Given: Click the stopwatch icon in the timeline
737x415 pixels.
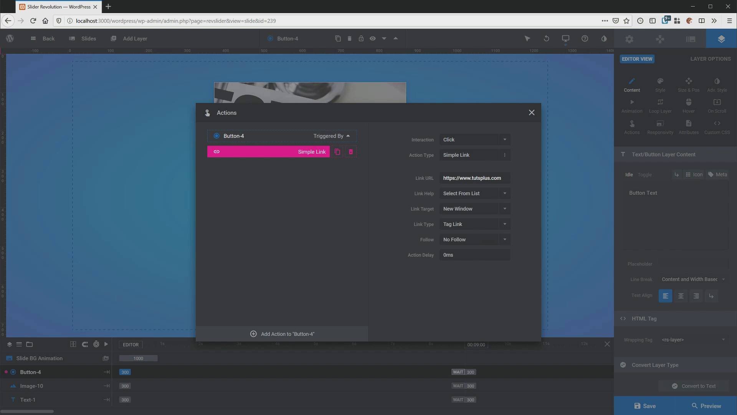Looking at the screenshot, I should (96, 344).
